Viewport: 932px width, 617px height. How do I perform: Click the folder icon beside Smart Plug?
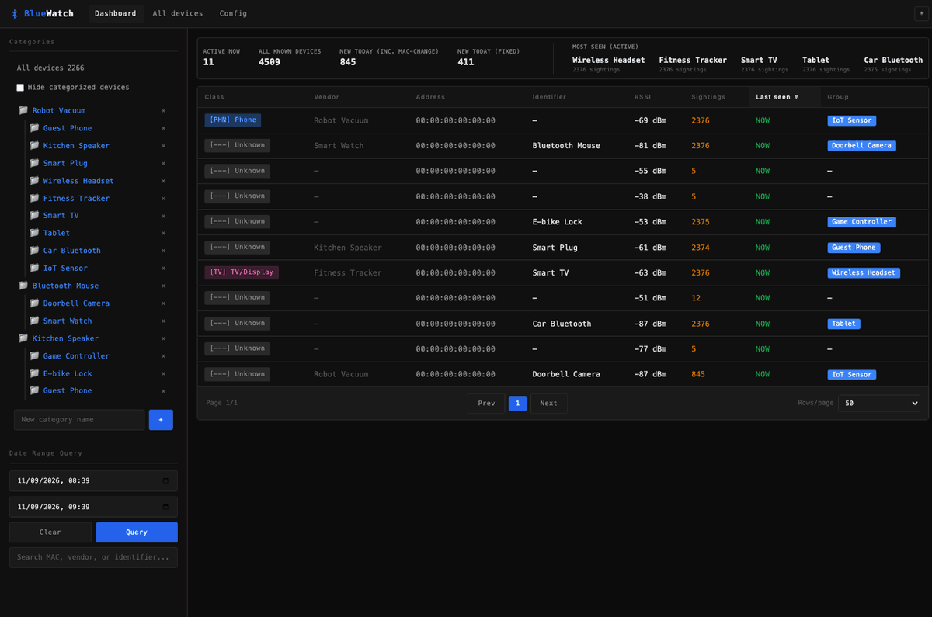(34, 163)
